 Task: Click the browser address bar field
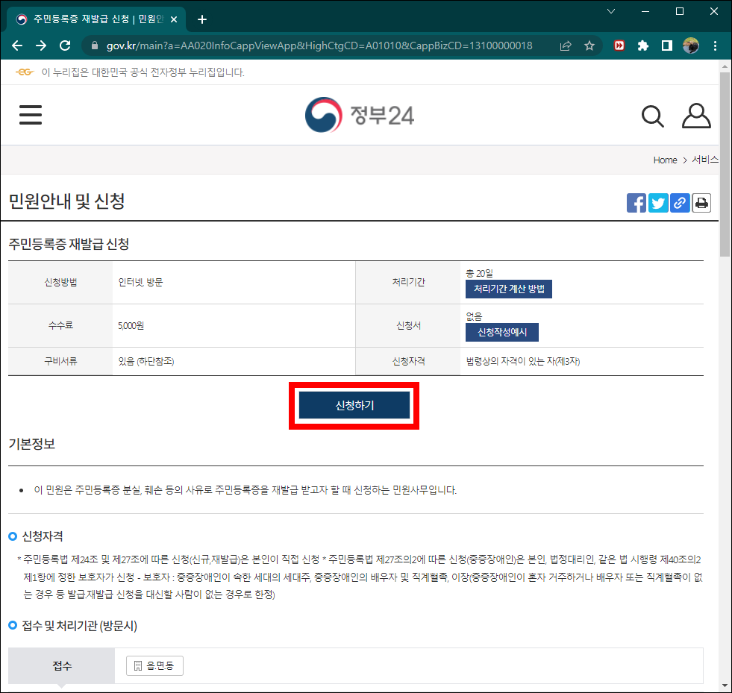pyautogui.click(x=298, y=45)
